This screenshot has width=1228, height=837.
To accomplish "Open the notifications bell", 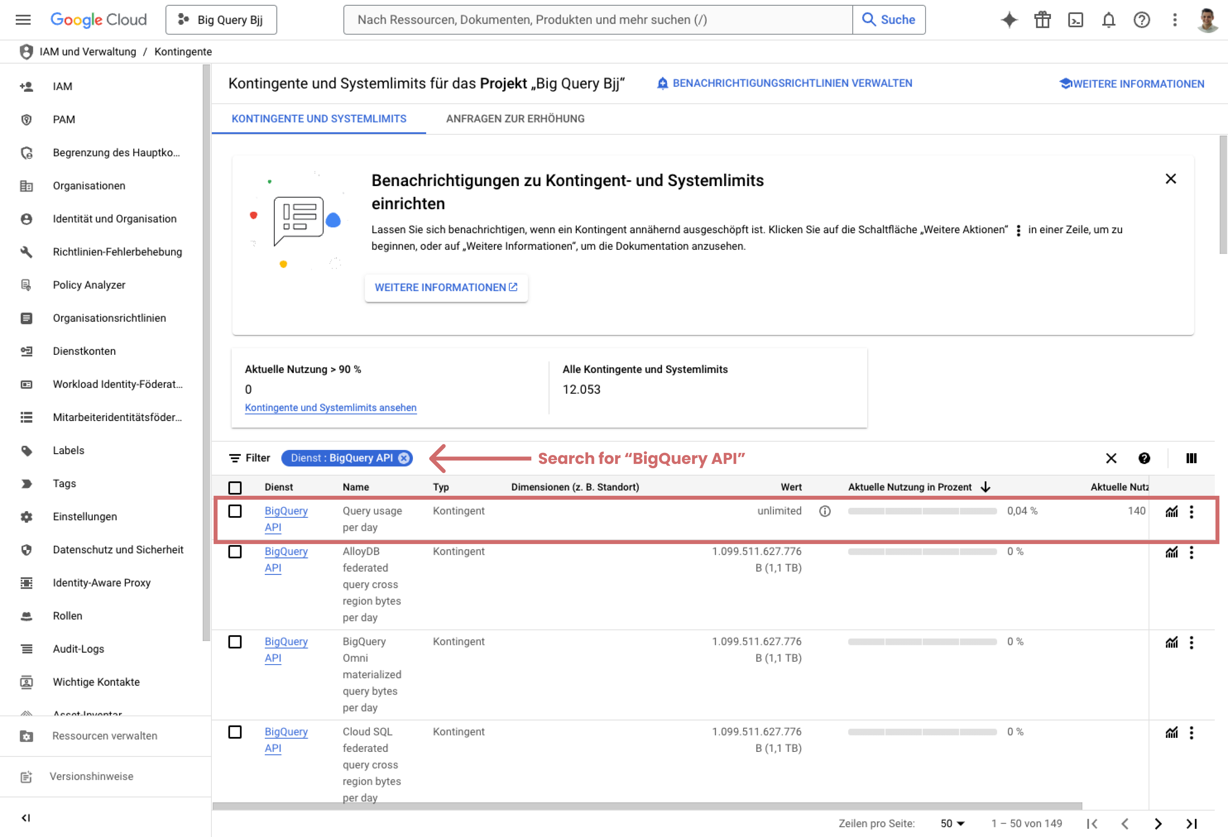I will coord(1108,20).
